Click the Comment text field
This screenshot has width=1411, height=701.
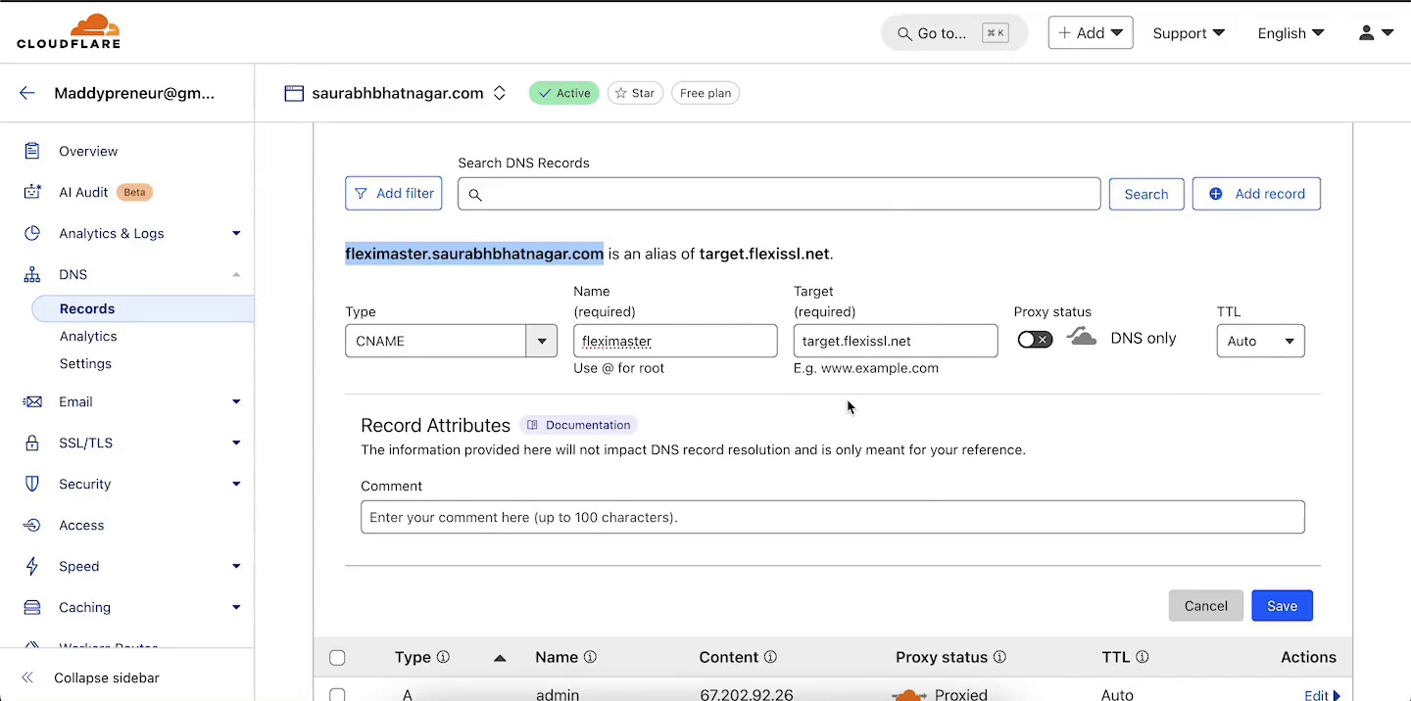[x=832, y=517]
